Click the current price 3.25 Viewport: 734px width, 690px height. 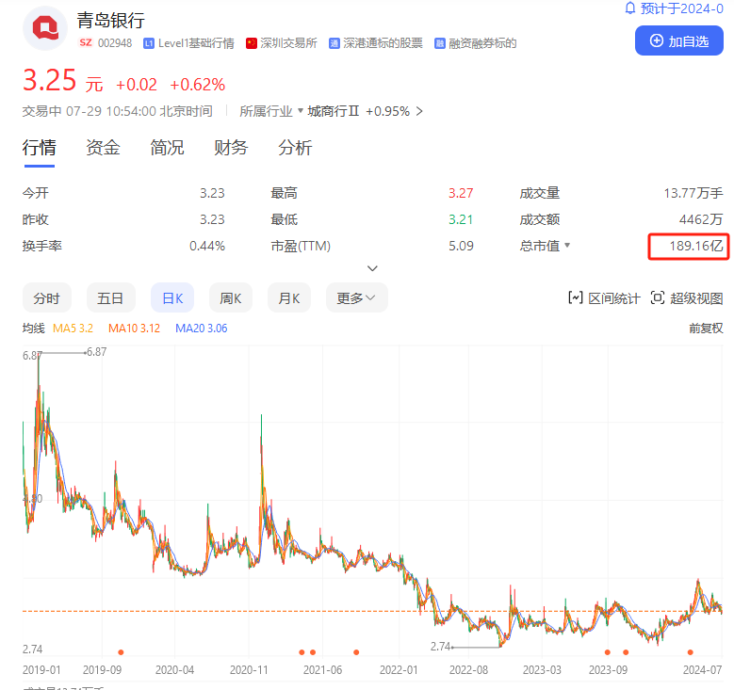pyautogui.click(x=49, y=80)
